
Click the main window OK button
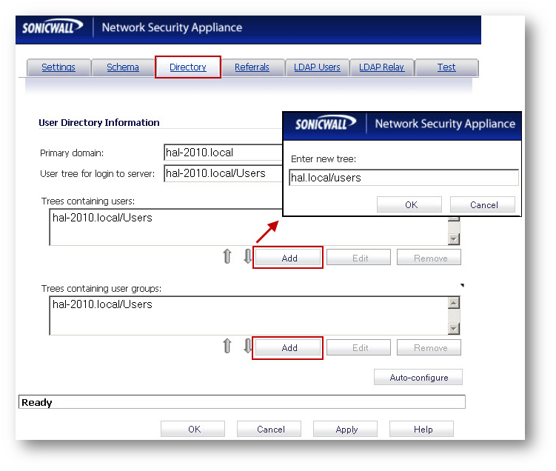[x=193, y=429]
